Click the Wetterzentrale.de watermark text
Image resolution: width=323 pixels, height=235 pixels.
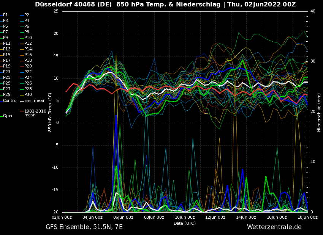coord(274,227)
